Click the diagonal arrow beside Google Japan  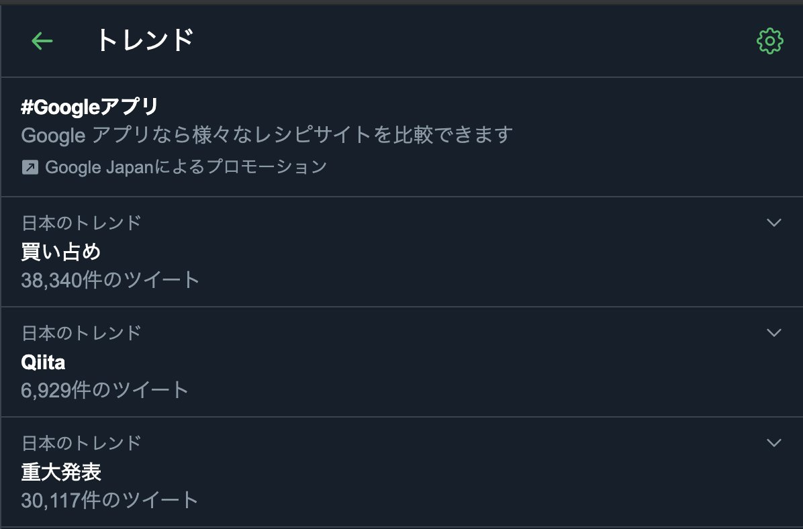(x=30, y=166)
